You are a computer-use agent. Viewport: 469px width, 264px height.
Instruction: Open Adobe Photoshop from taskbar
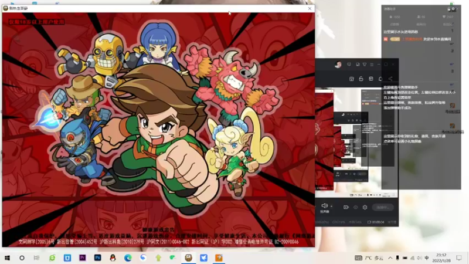97,258
